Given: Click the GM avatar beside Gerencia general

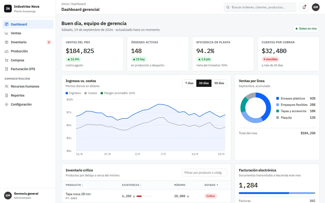Looking at the screenshot, I should tap(8, 195).
